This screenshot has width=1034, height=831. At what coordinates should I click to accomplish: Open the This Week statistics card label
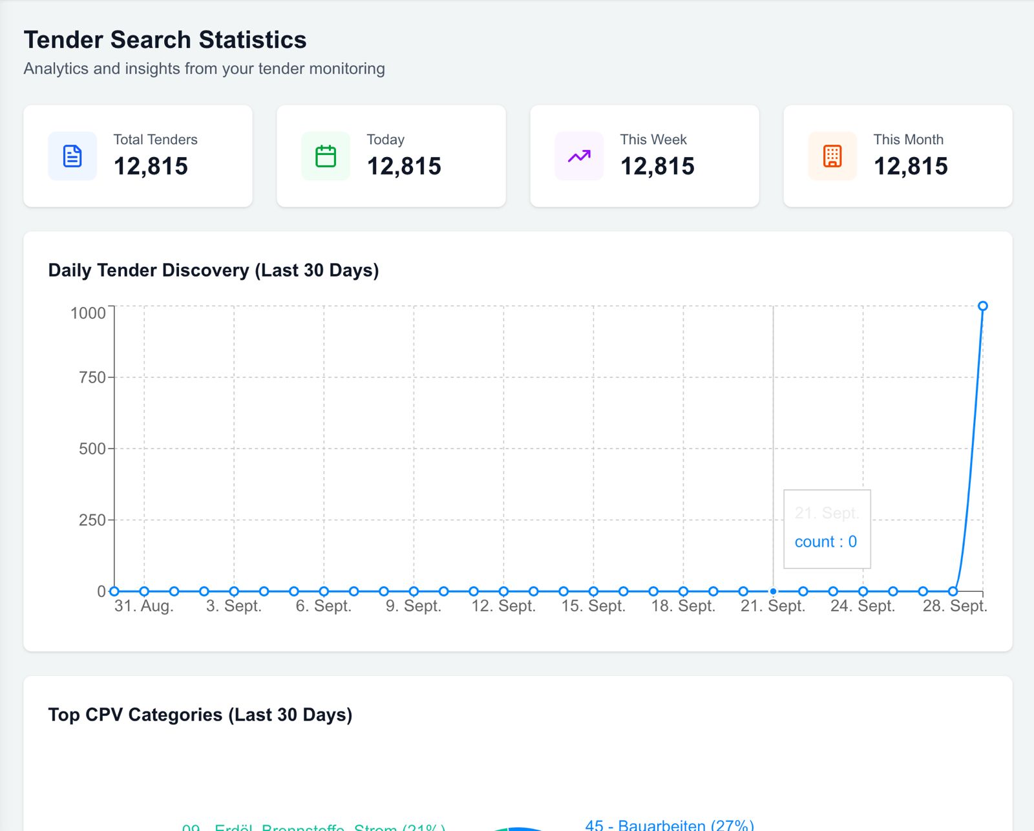coord(653,140)
